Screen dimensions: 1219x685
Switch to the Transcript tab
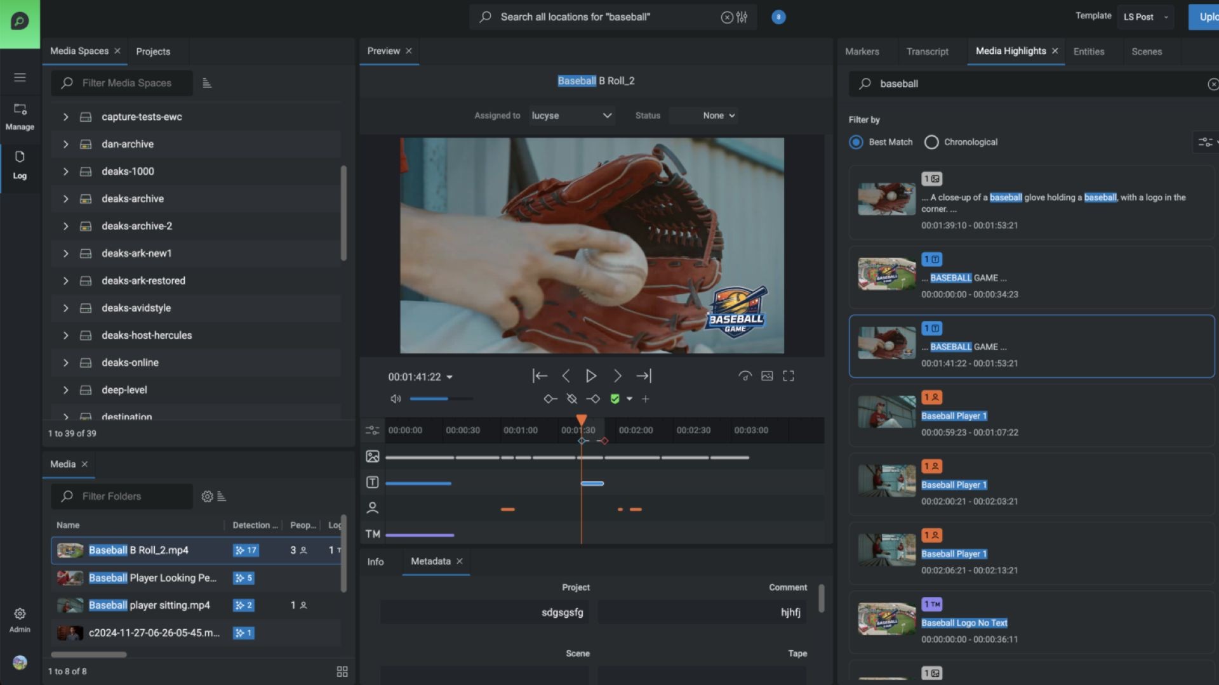click(927, 51)
